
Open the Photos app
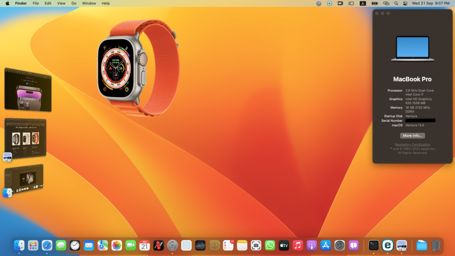[x=116, y=245]
